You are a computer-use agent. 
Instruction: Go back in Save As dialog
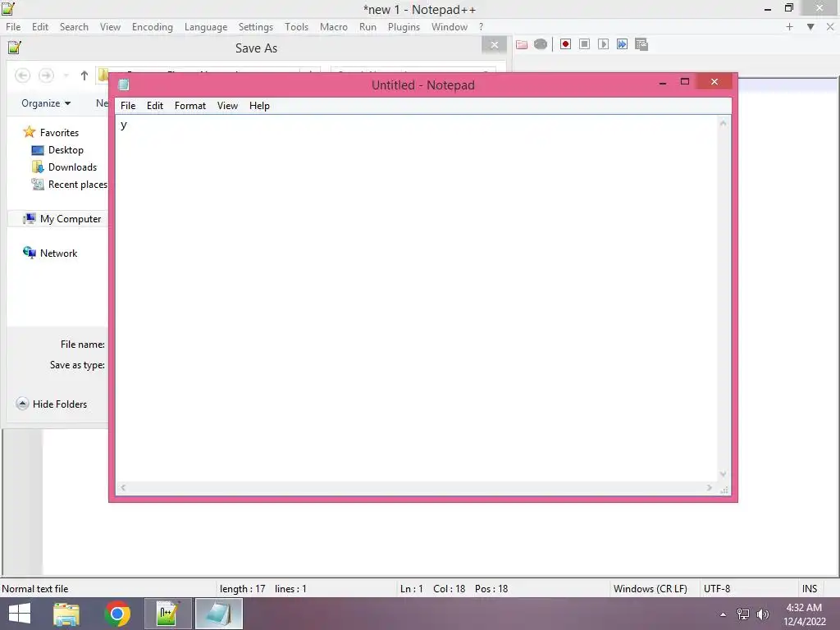tap(22, 75)
